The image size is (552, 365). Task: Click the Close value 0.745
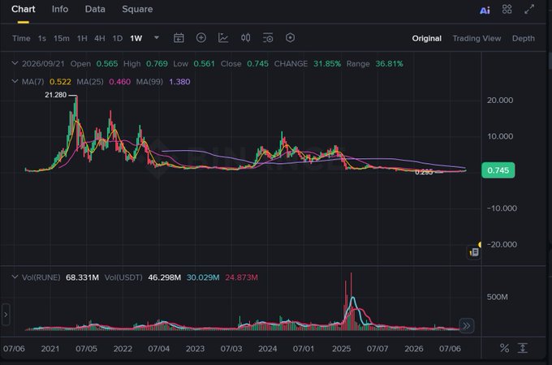pos(257,63)
